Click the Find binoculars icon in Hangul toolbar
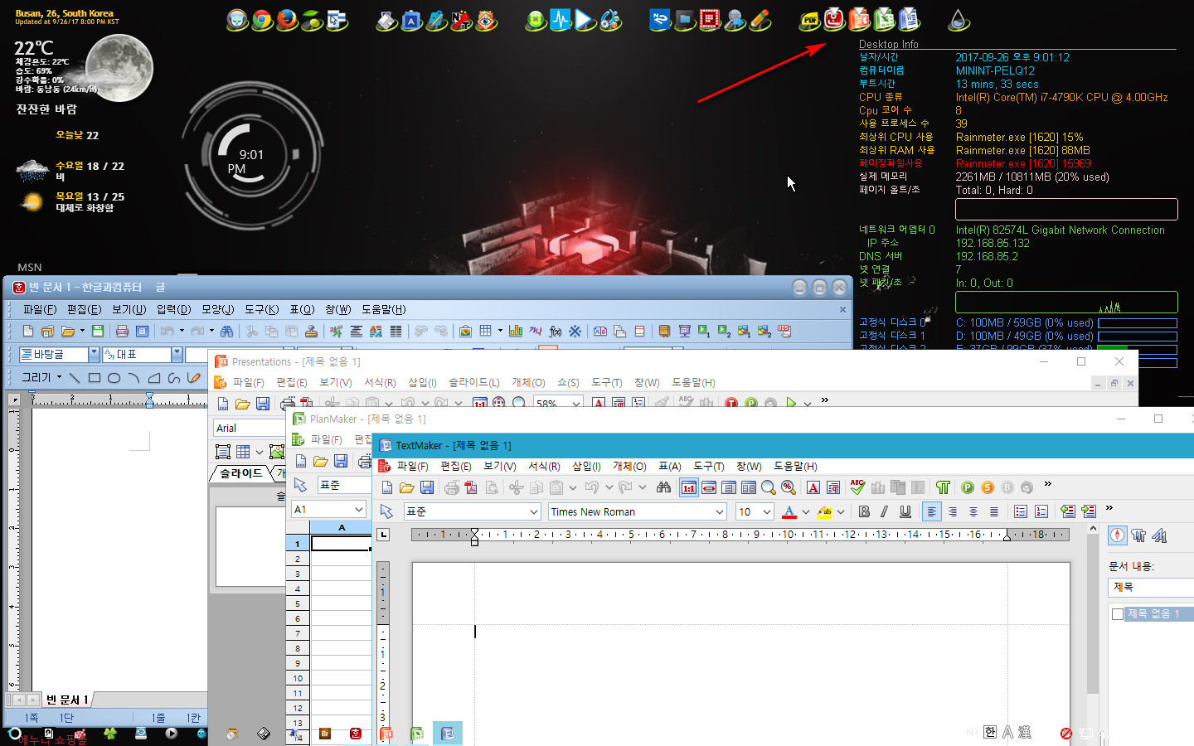 [x=226, y=331]
